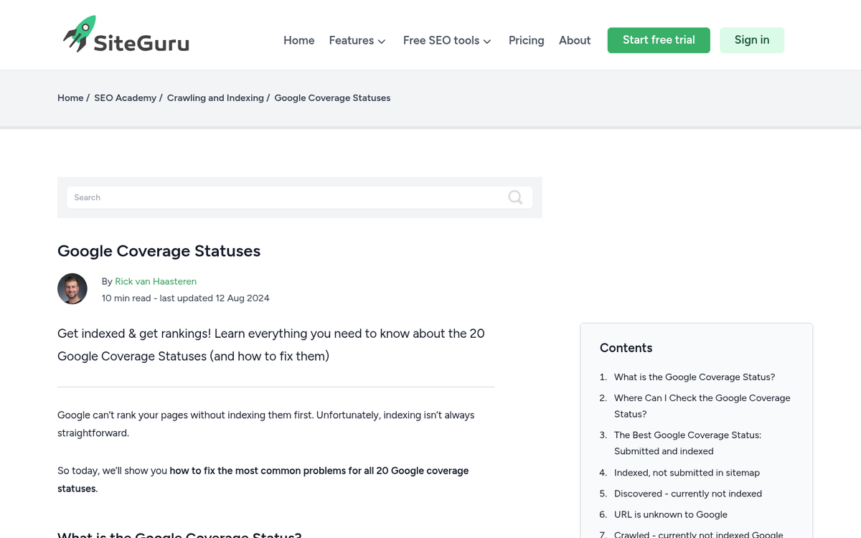Click the Google Coverage Statuses page heading
The height and width of the screenshot is (538, 861).
(159, 251)
